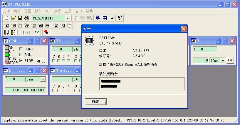Open the Binary format dropdown in counter
This screenshot has width=240, height=125.
[x=43, y=79]
